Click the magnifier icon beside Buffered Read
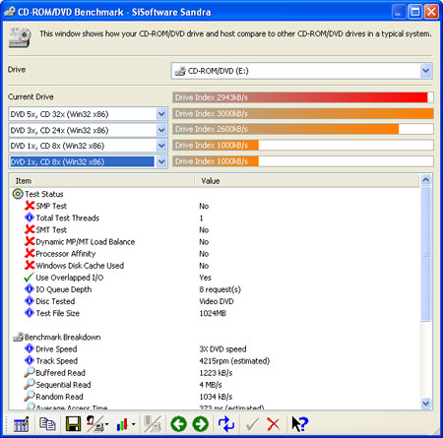 [30, 372]
